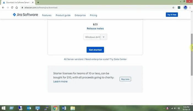Close the Download Jira Software Server tab

(x=33, y=2)
